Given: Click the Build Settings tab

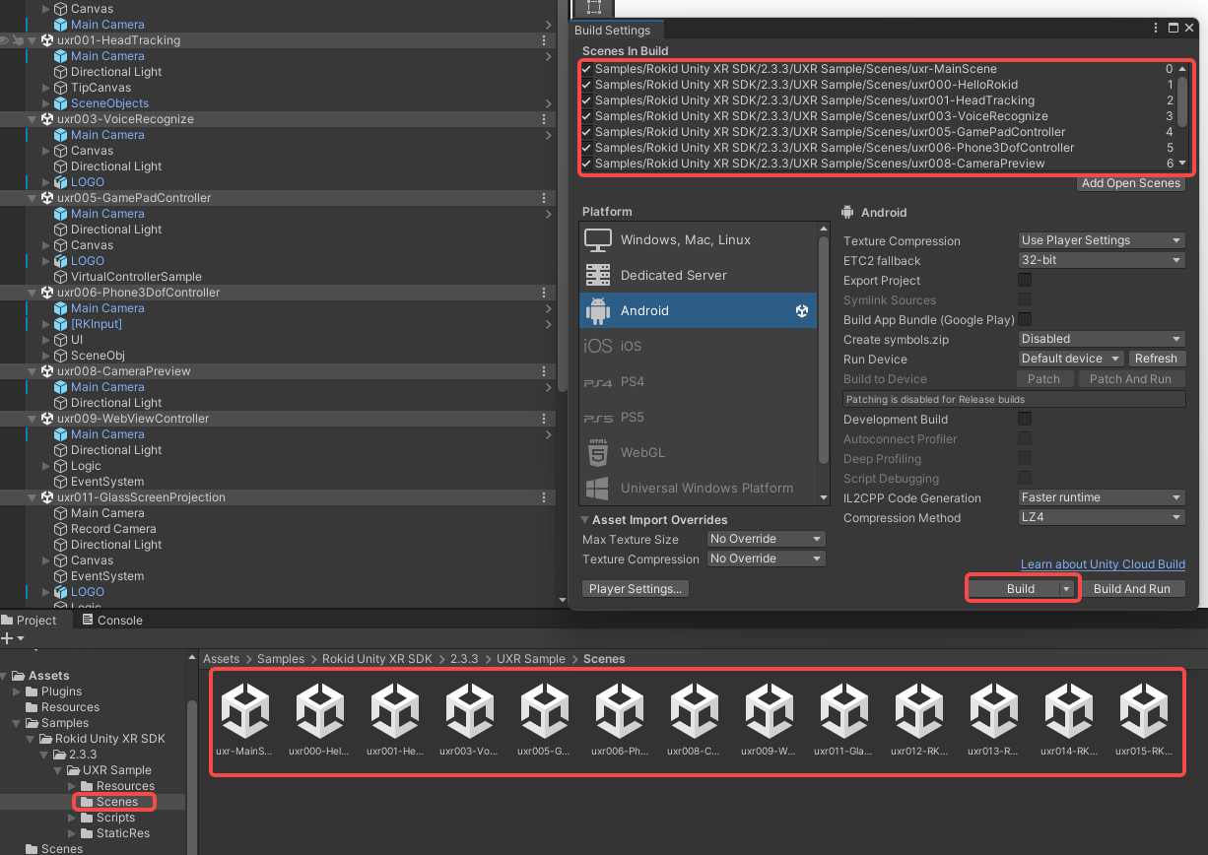Looking at the screenshot, I should [x=612, y=31].
